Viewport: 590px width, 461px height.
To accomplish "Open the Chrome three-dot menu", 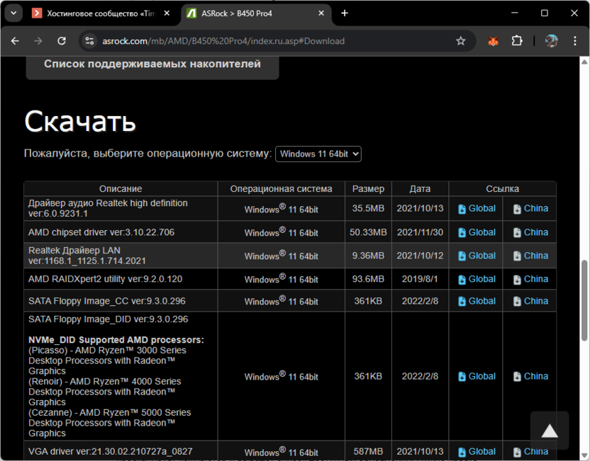I will (x=575, y=41).
